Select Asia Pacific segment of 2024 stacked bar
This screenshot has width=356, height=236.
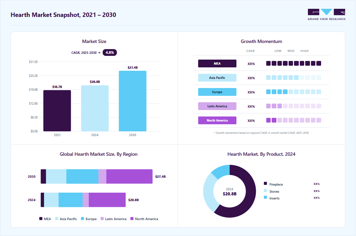(51, 200)
